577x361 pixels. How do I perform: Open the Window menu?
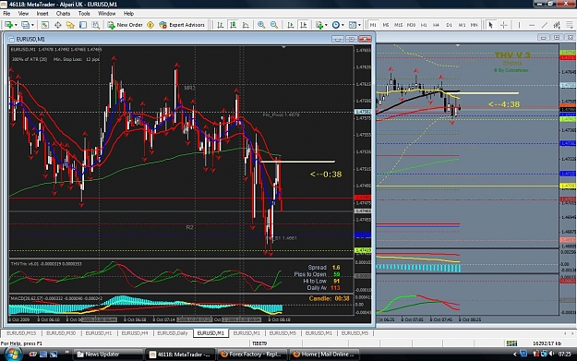[107, 14]
